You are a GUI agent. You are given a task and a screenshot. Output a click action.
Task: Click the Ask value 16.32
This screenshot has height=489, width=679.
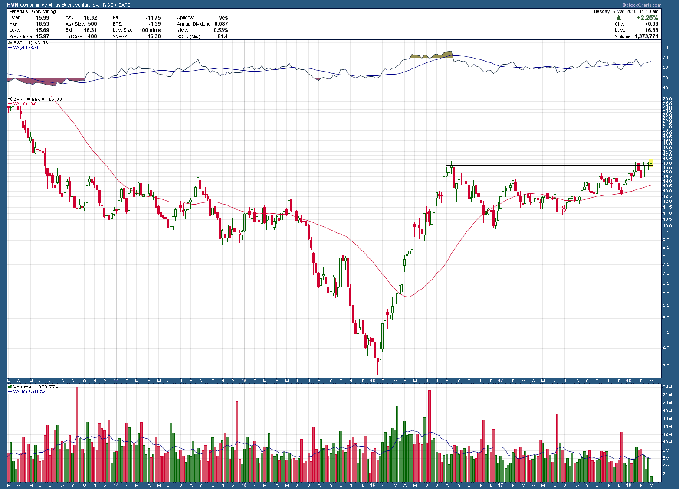pyautogui.click(x=90, y=18)
